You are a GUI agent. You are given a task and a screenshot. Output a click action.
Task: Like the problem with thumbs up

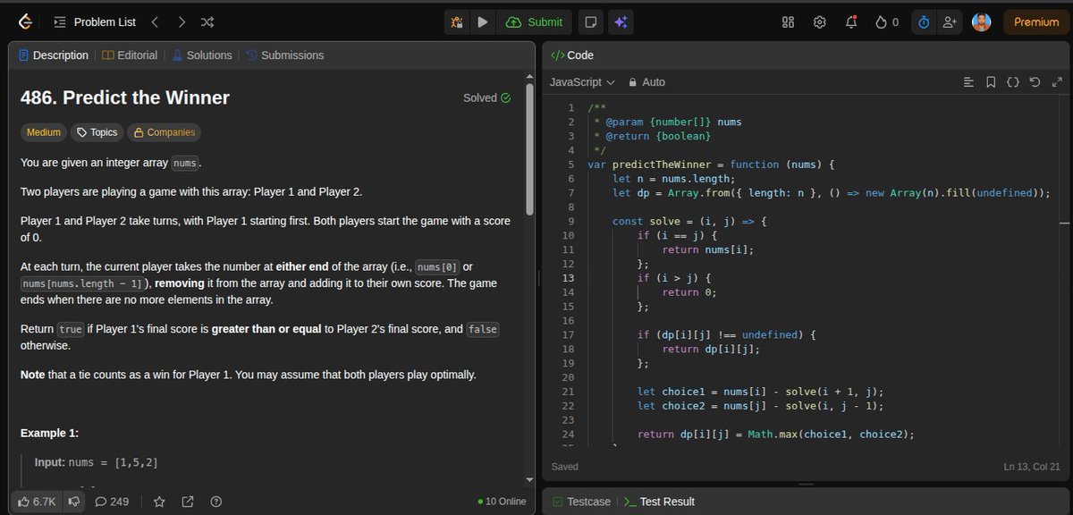click(x=37, y=502)
